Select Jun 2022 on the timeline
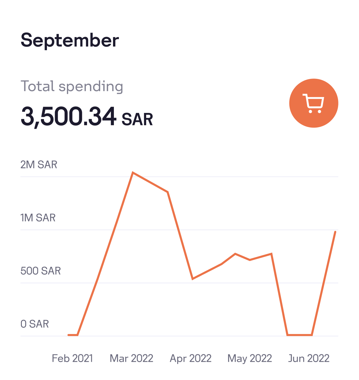This screenshot has width=359, height=380. (309, 358)
